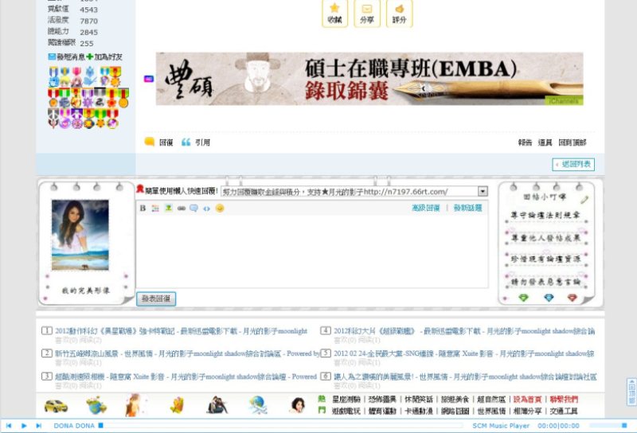Click the EMBA advertisement banner
Image resolution: width=637 pixels, height=433 pixels.
369,79
